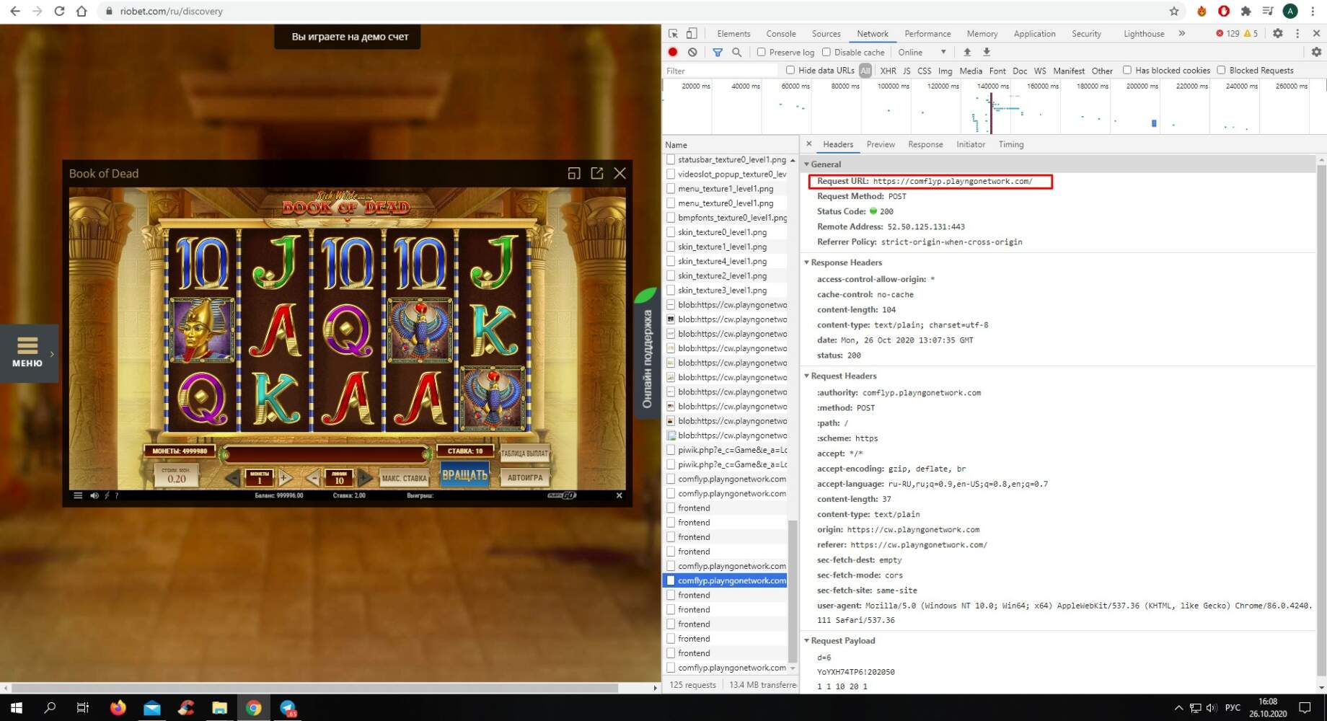Close the request details pane
Image resolution: width=1327 pixels, height=721 pixels.
click(x=809, y=144)
